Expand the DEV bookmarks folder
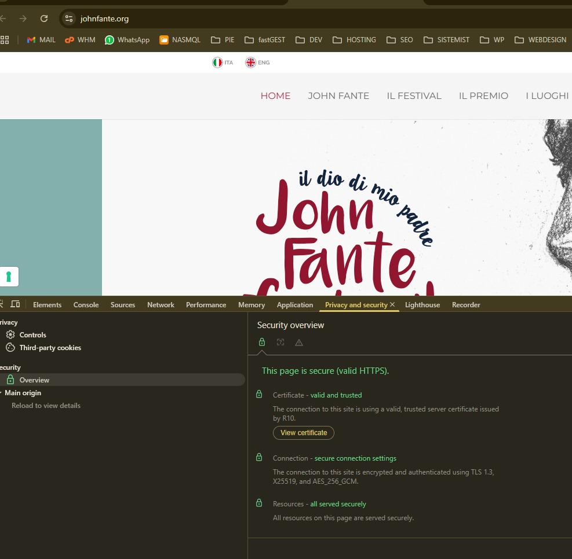 (x=309, y=40)
